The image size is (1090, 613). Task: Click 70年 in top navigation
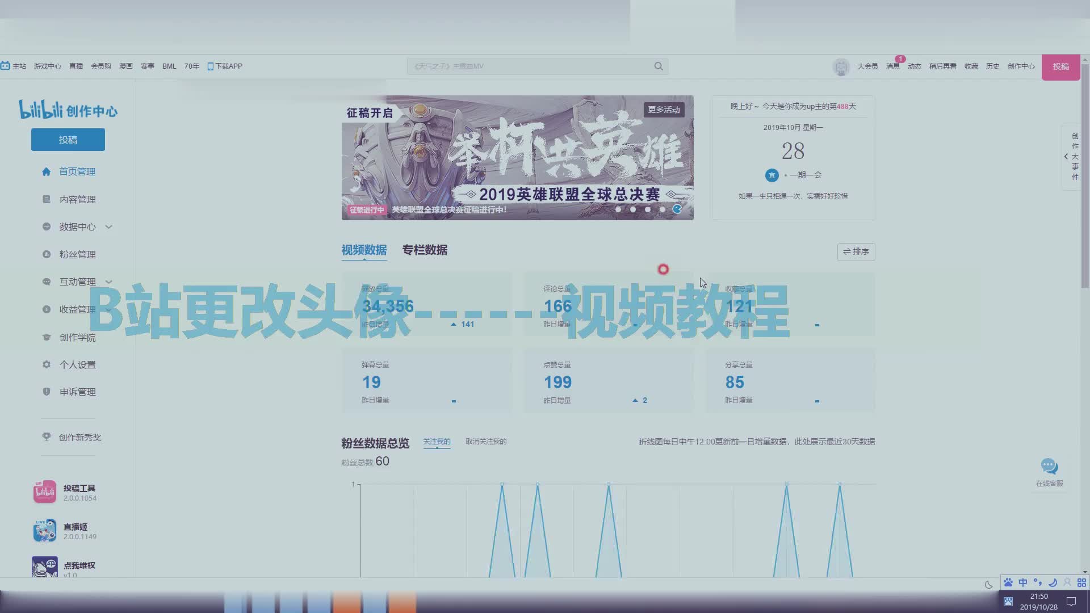tap(192, 66)
